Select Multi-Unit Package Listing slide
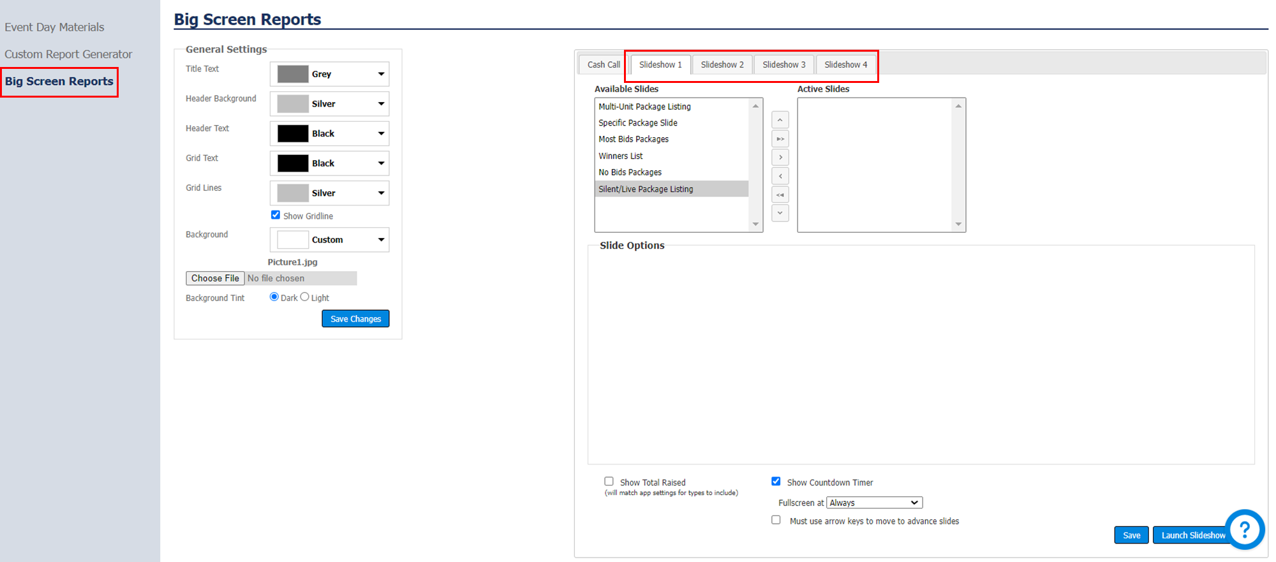1276x562 pixels. [671, 107]
